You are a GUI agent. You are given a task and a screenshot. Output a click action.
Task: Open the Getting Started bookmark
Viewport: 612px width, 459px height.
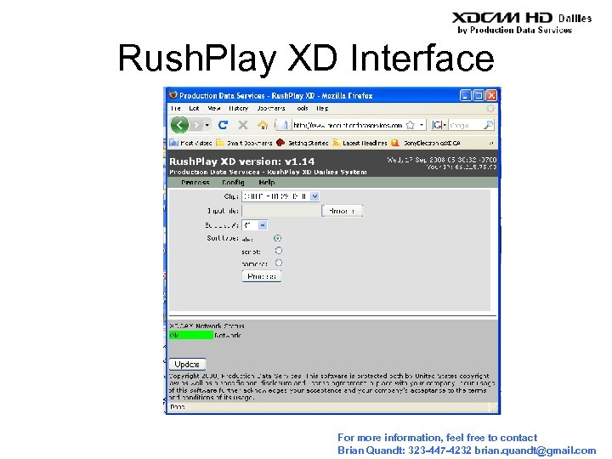pos(302,143)
